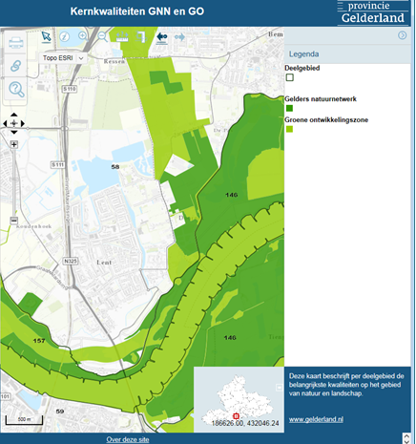This screenshot has width=416, height=444.
Task: Click the red marker in overview map
Action: 236,416
